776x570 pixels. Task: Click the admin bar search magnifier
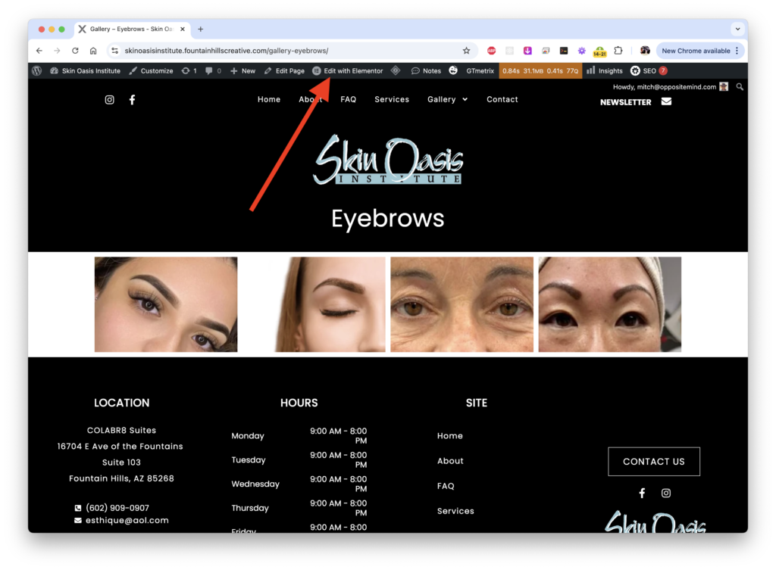[740, 87]
